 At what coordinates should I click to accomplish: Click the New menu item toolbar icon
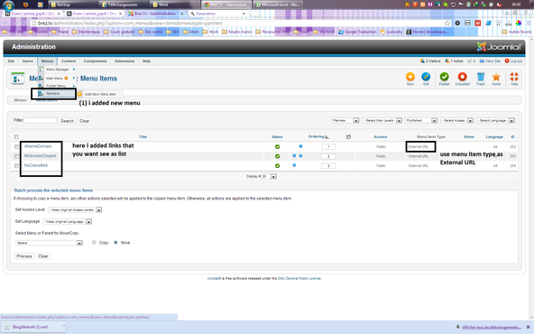410,77
